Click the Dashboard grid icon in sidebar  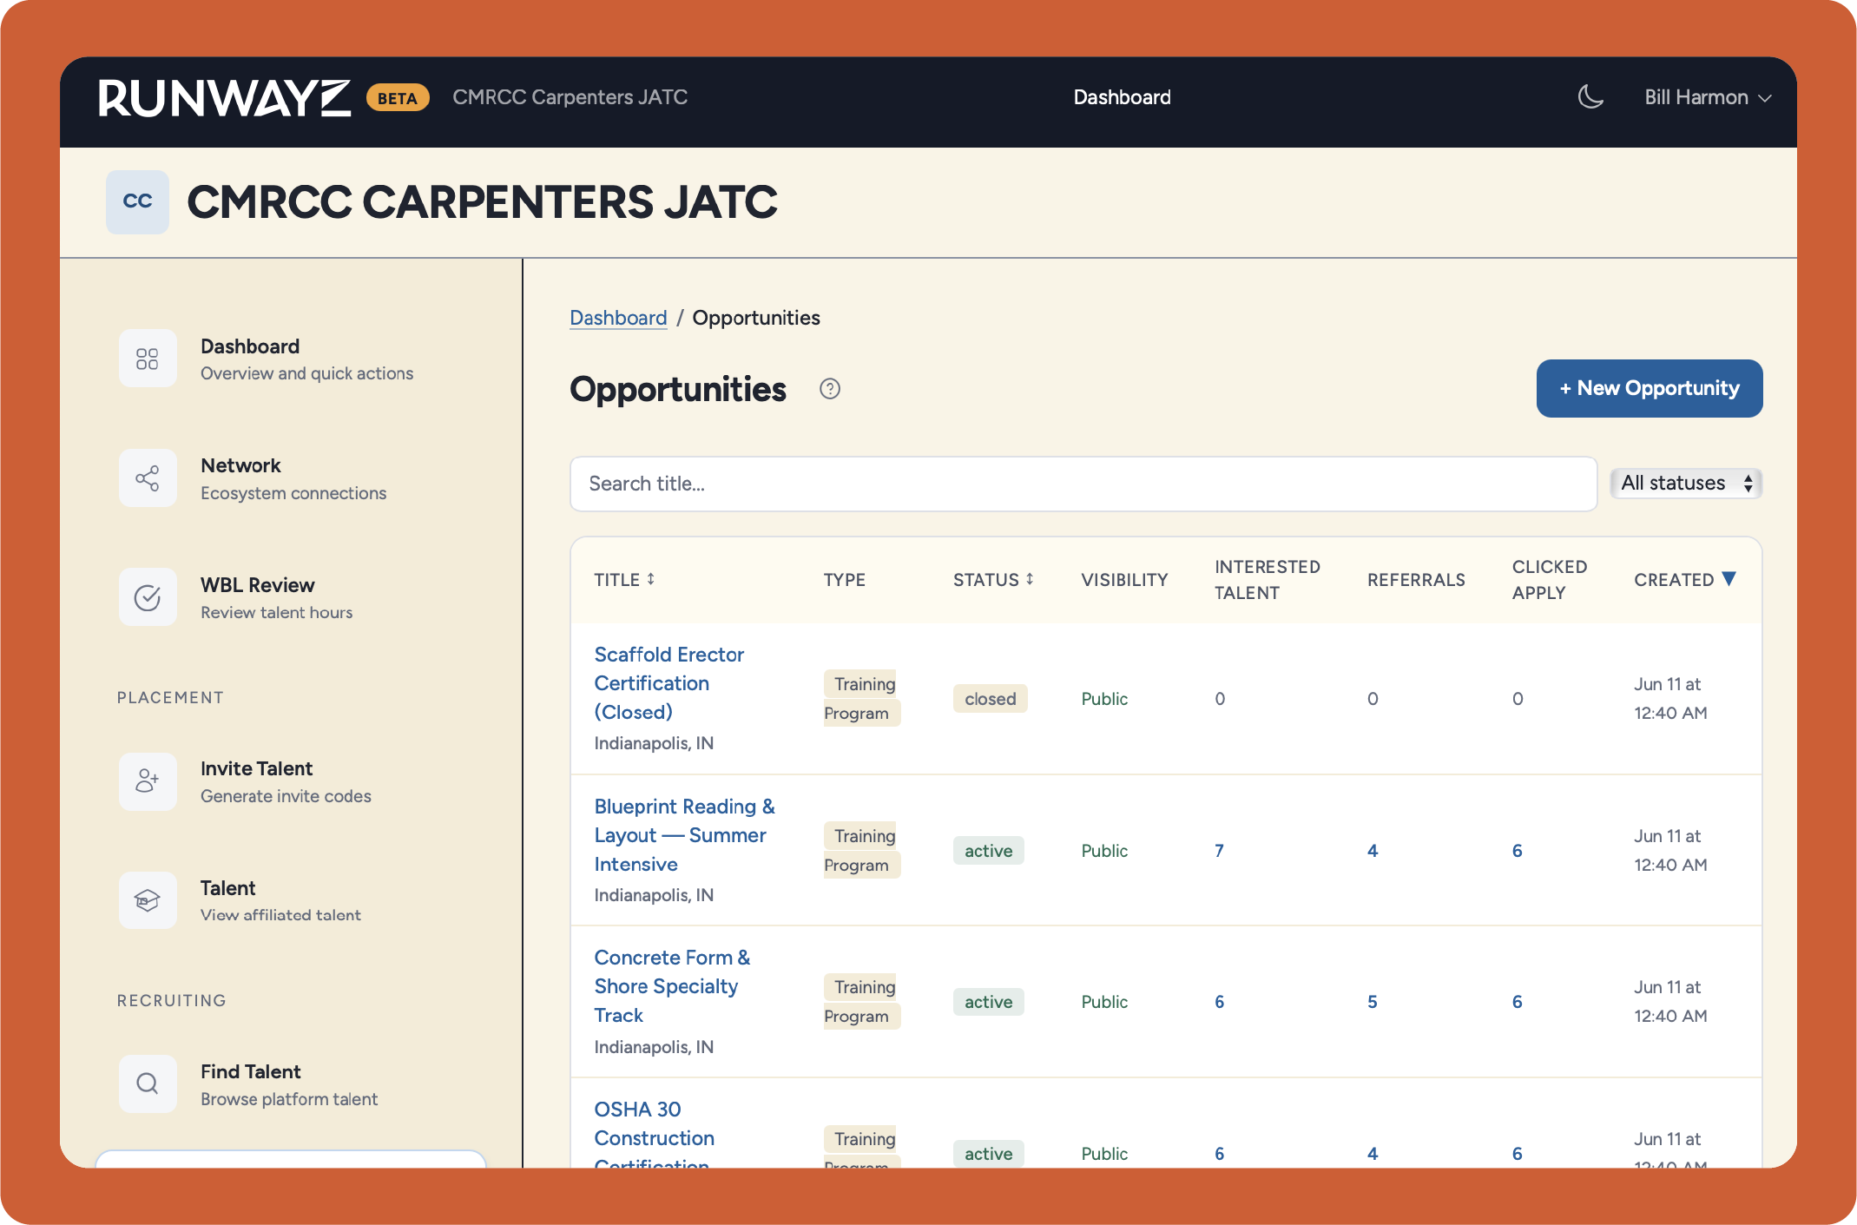(x=148, y=359)
